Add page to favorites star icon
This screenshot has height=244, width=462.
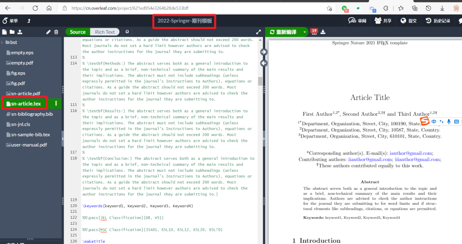point(329,9)
